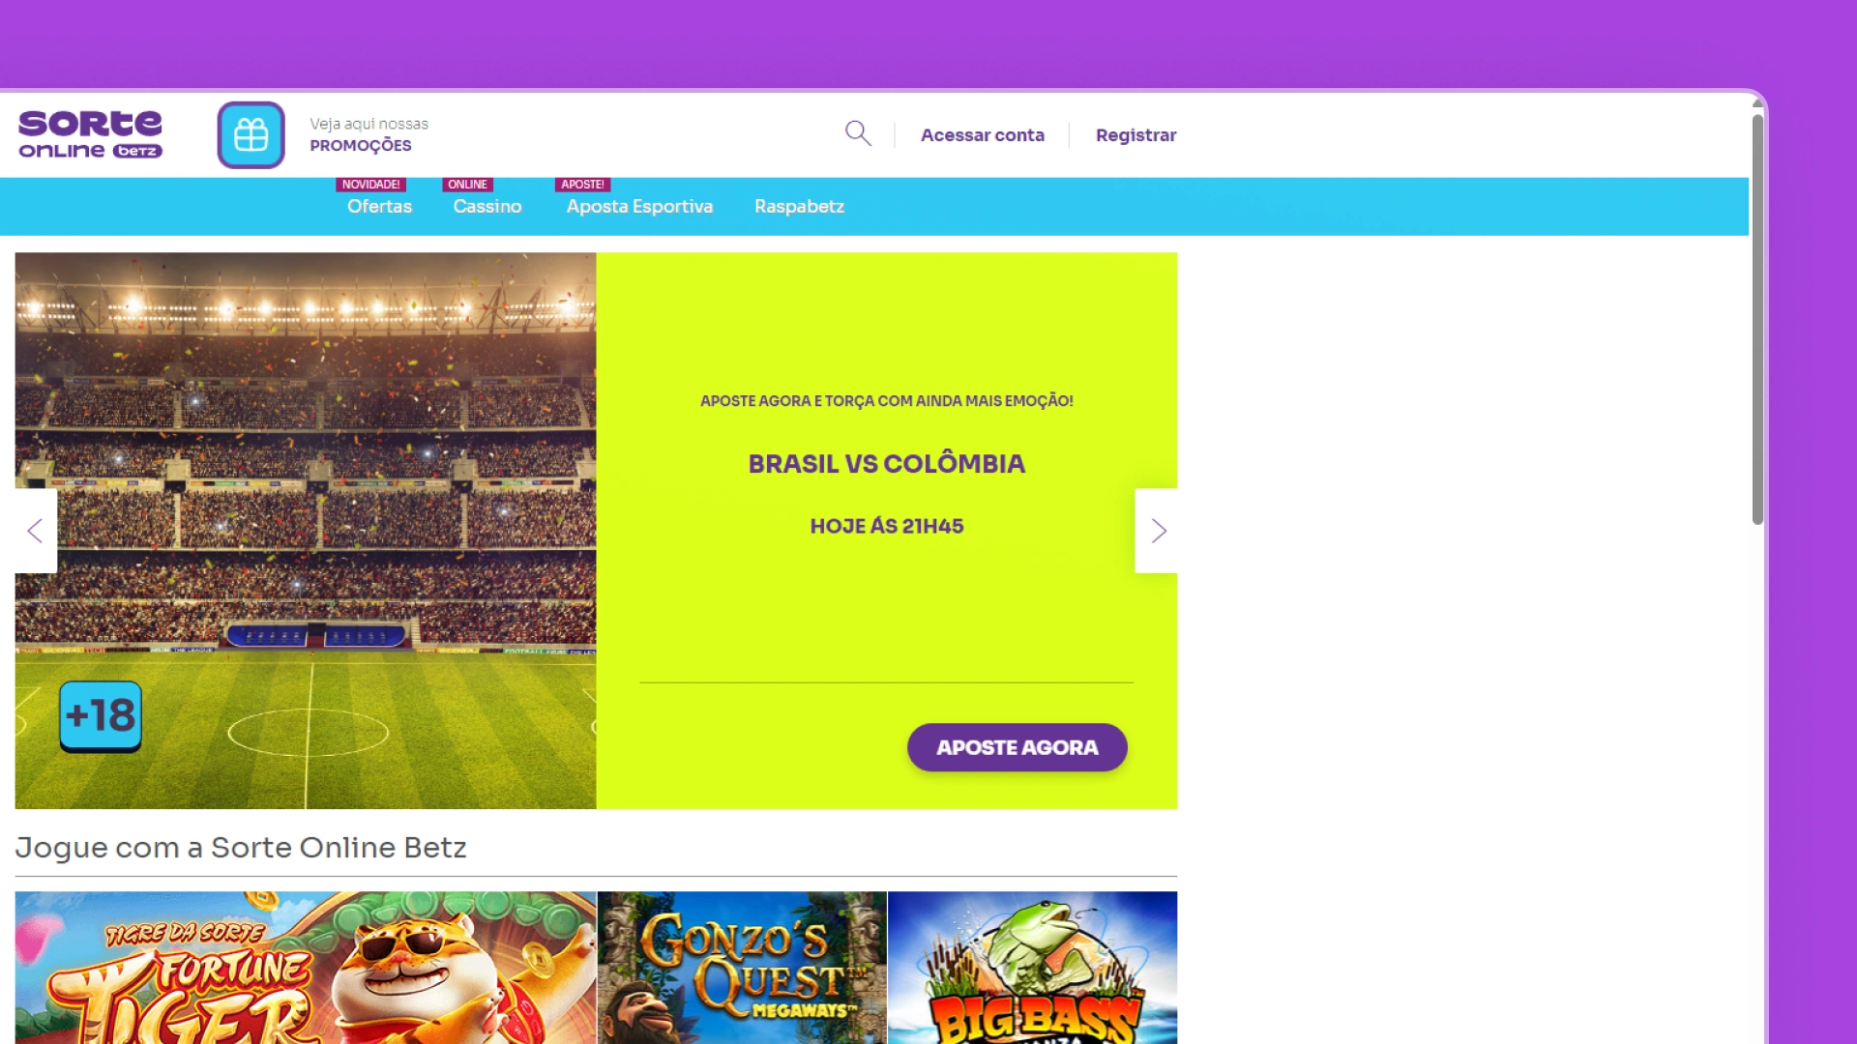The height and width of the screenshot is (1044, 1857).
Task: Click the gift box promotions icon
Action: 251,134
